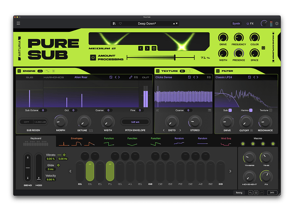
Task: Click the Engine third mode icon
Action: click(x=53, y=71)
